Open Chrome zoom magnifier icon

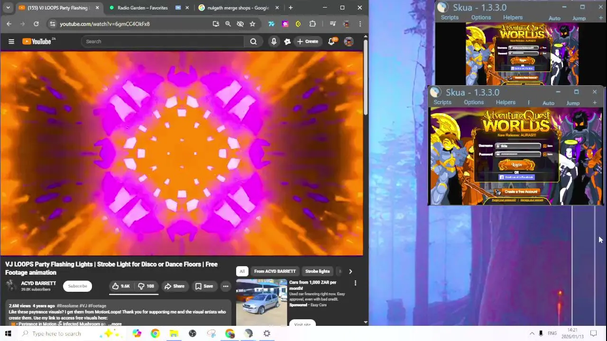(x=228, y=24)
